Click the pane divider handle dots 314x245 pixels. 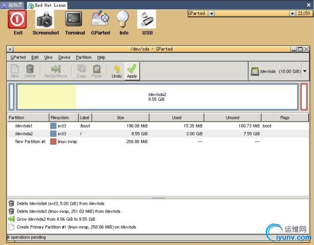click(158, 198)
